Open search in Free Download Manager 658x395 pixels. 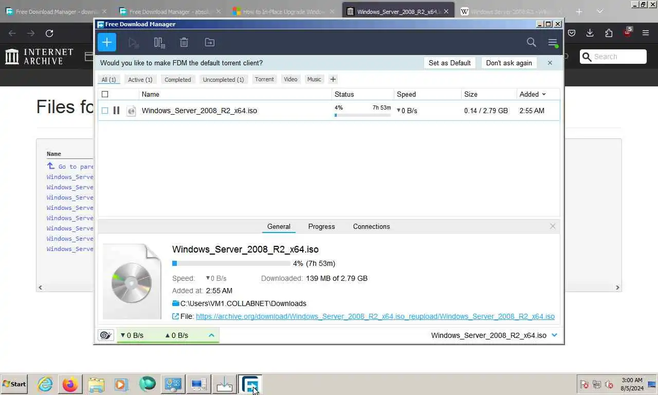(x=532, y=42)
